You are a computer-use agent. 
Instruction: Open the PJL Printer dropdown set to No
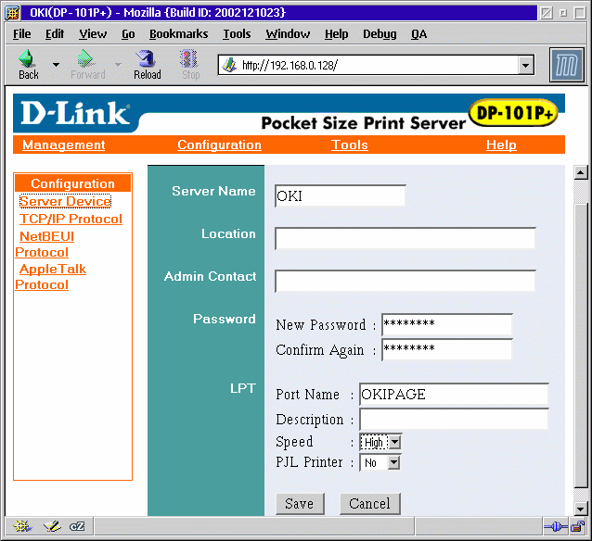pyautogui.click(x=380, y=462)
